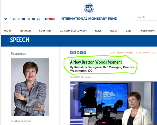Switch to the Chinese version
Image resolution: width=157 pixels, height=125 pixels.
coord(154,52)
